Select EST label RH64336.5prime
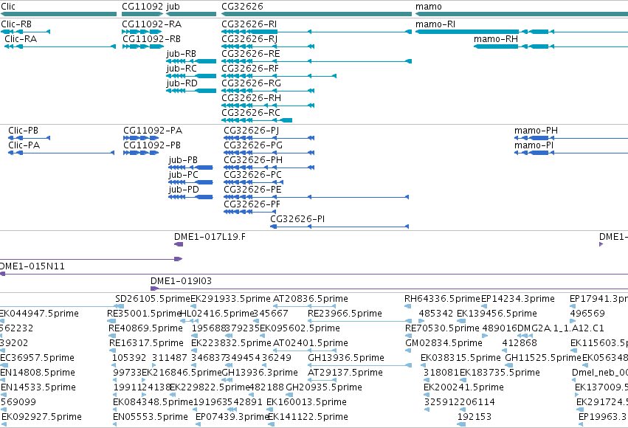 click(442, 299)
